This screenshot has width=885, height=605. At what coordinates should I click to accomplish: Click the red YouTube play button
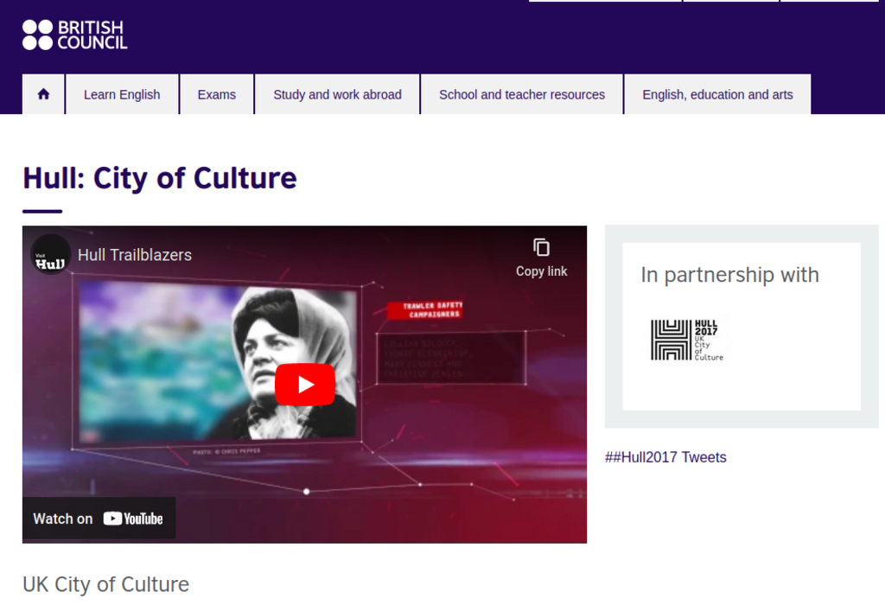(303, 385)
